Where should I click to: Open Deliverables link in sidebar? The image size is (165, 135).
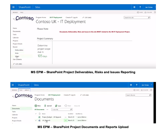(19, 50)
